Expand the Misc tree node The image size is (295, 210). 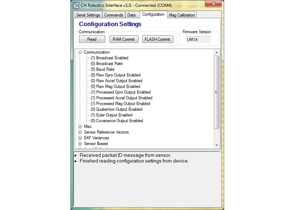pos(80,126)
